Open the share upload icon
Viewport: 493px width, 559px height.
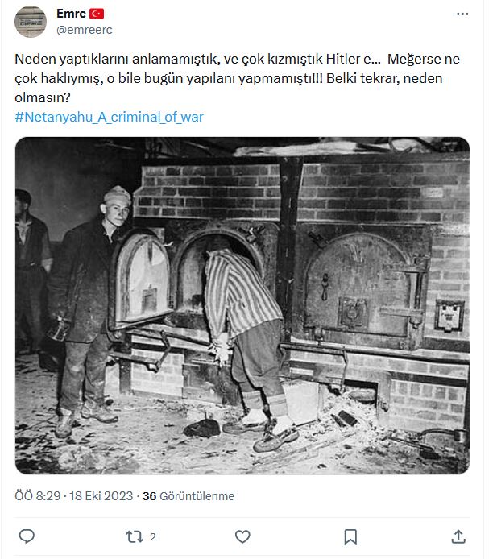[x=458, y=536]
